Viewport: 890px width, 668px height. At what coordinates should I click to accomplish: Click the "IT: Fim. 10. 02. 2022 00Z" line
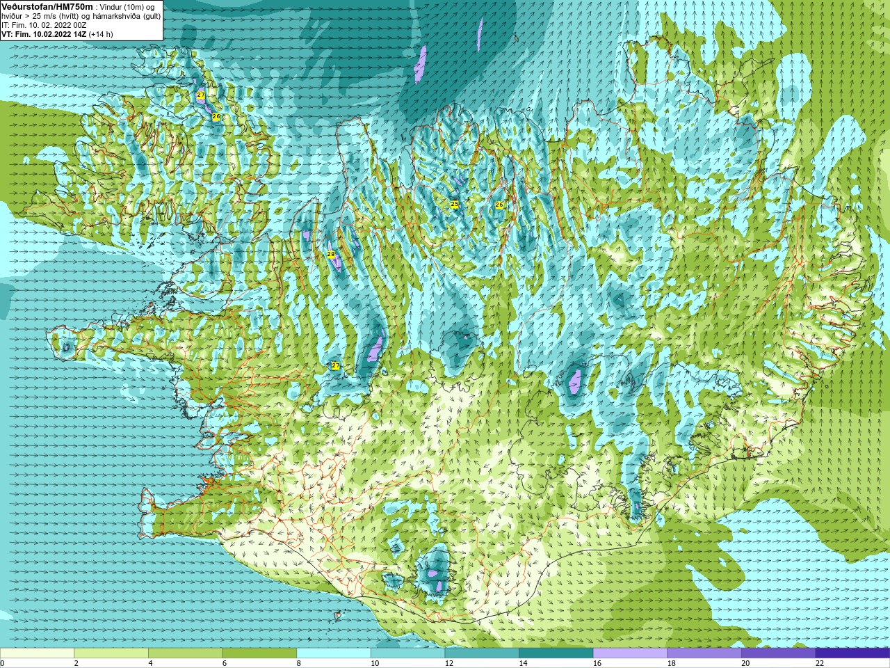click(x=44, y=25)
